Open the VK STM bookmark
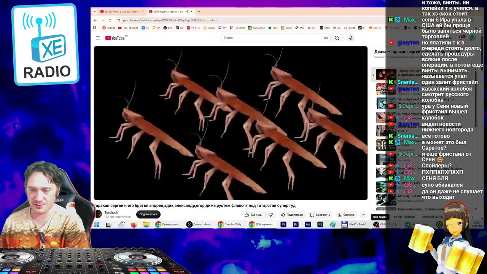The height and width of the screenshot is (274, 487). tap(193, 28)
